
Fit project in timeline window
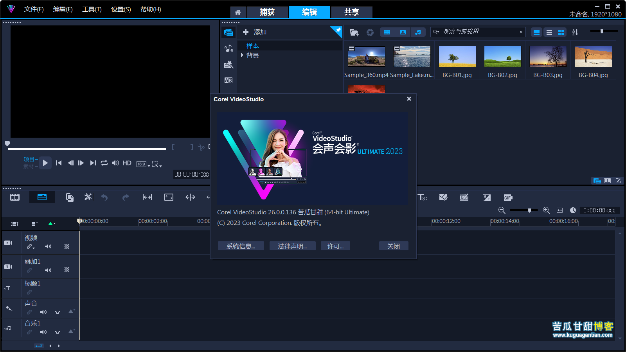tap(560, 210)
